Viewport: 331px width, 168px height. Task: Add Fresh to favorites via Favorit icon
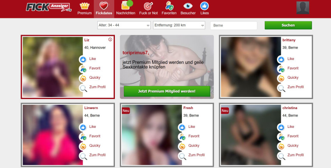tap(182, 136)
